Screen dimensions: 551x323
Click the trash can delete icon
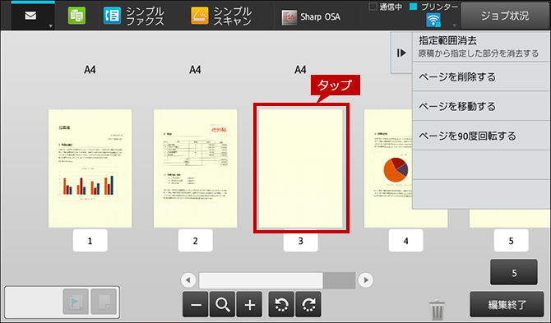click(x=437, y=309)
